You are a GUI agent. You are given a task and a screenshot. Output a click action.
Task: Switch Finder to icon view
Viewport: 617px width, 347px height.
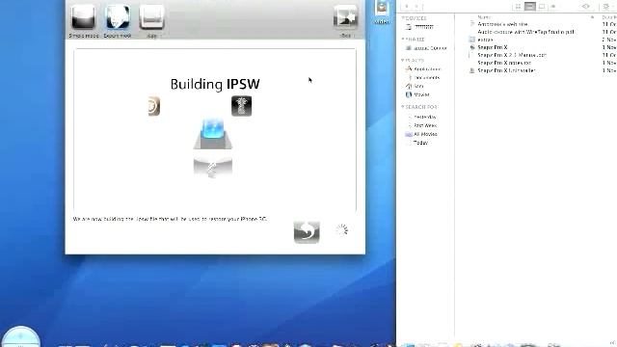point(518,7)
